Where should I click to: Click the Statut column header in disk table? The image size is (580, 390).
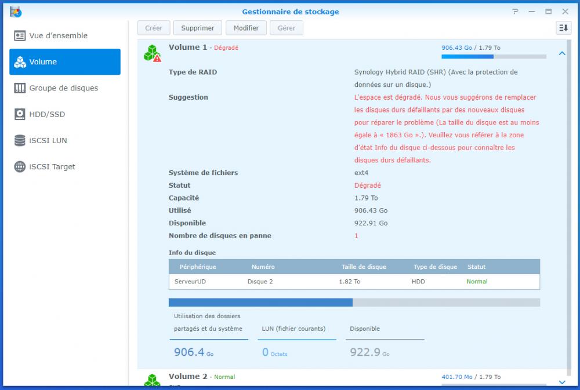coord(476,267)
